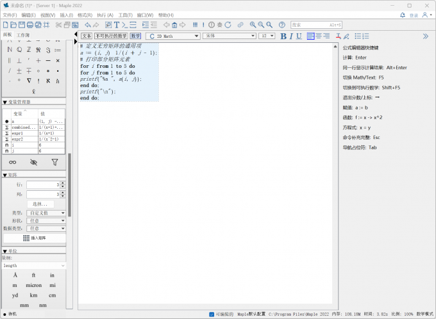Screen dimensions: 436x319
Task: Switch to 不可执行的数学 mode
Action: coord(111,36)
